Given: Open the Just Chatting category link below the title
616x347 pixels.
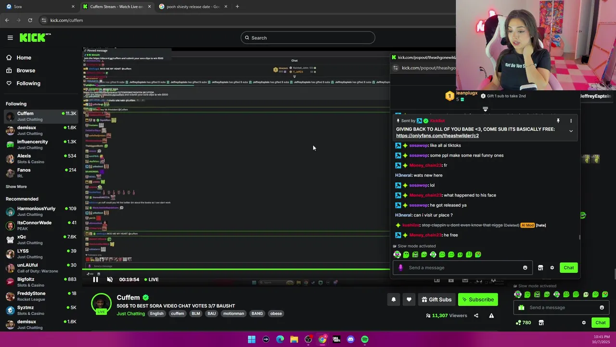Looking at the screenshot, I should pos(130,314).
